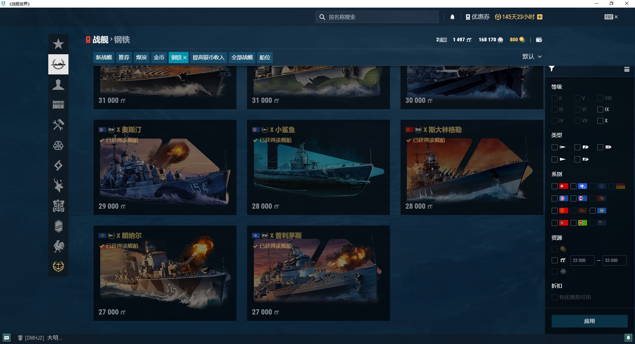Viewport: 635px width, 344px height.
Task: Check the tier X filter checkbox
Action: tap(600, 121)
